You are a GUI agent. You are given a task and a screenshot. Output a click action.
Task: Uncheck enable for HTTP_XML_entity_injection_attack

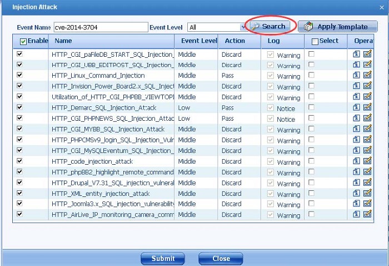click(x=19, y=193)
